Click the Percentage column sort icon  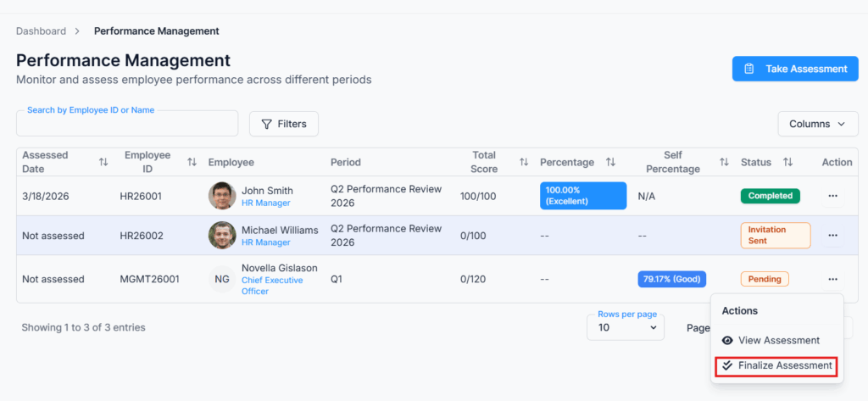pos(610,162)
